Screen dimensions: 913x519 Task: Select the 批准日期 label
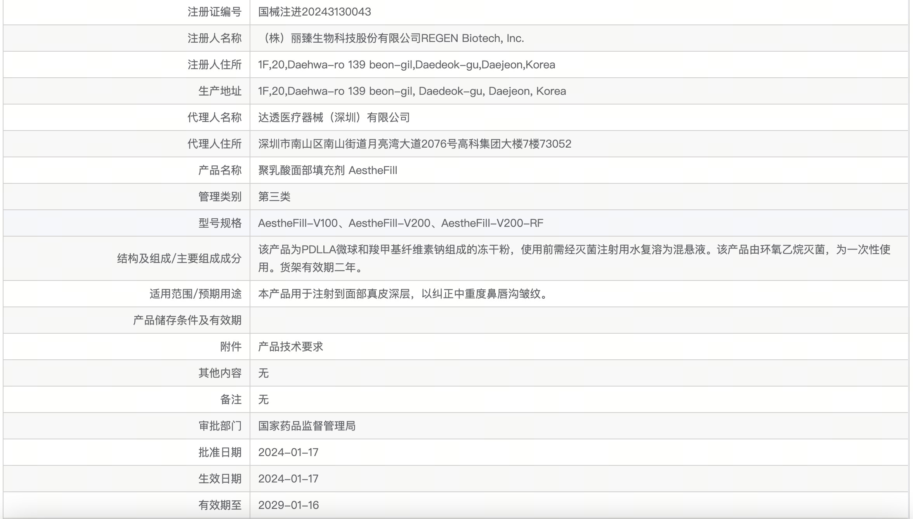point(220,452)
